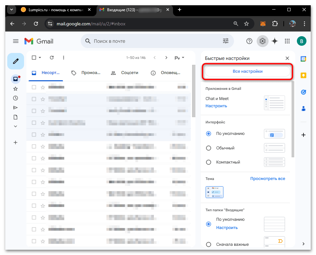
Task: Open the Gemini sparkle assistant
Action: [x=275, y=41]
